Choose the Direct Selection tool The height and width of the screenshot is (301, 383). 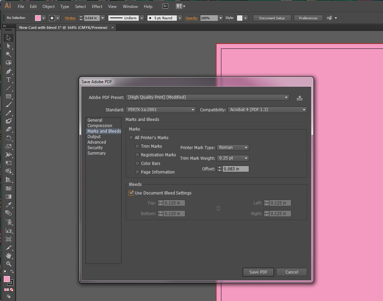coord(9,46)
